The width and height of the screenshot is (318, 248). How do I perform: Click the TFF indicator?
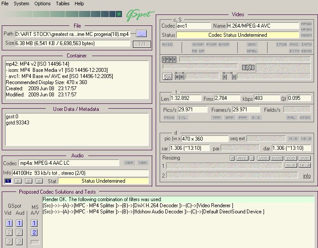click(216, 118)
